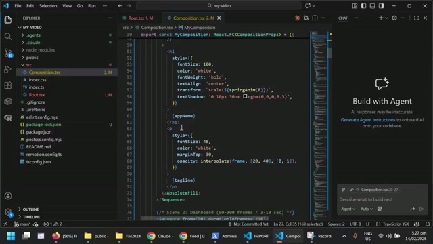Image resolution: width=433 pixels, height=244 pixels.
Task: Click the split editor right icon
Action: pyautogui.click(x=315, y=18)
